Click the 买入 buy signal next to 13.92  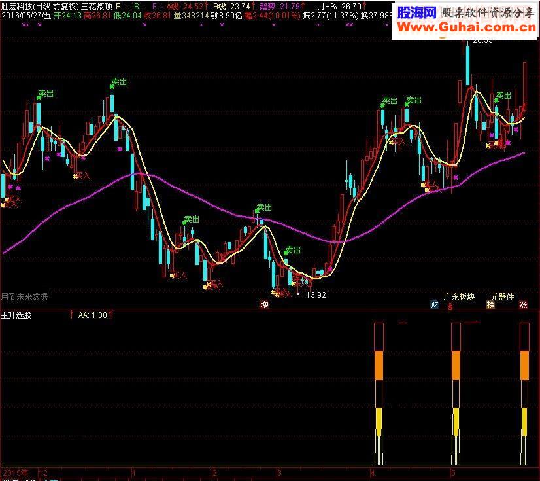[284, 294]
